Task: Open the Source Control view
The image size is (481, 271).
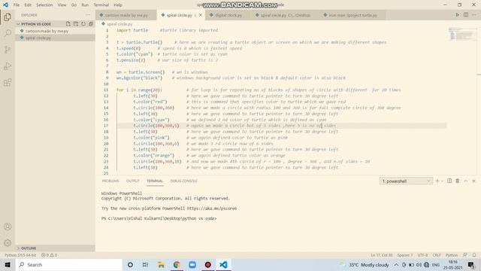Action: click(x=8, y=50)
